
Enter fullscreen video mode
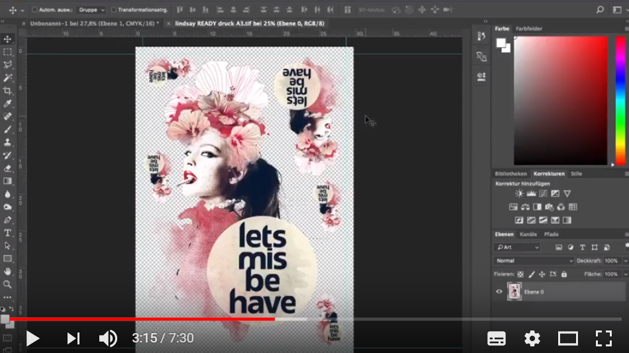click(603, 338)
